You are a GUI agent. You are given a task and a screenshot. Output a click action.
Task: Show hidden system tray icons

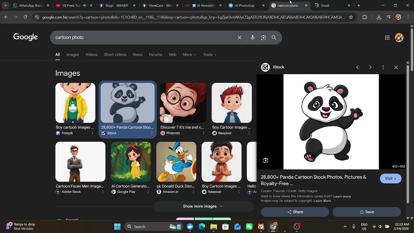pos(345,227)
